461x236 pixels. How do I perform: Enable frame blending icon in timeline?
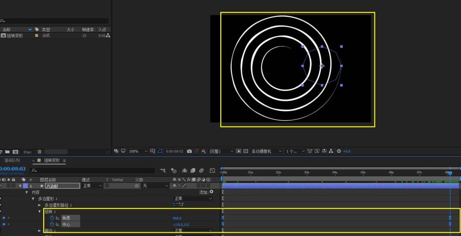[193, 170]
